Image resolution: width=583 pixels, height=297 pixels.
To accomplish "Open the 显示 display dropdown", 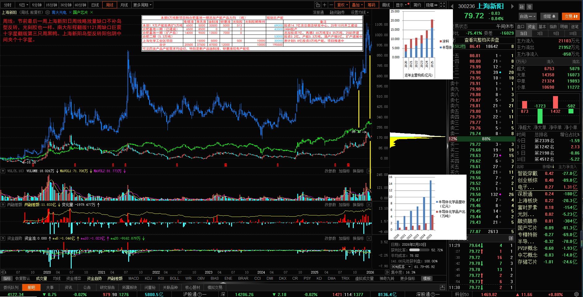I will point(402,5).
